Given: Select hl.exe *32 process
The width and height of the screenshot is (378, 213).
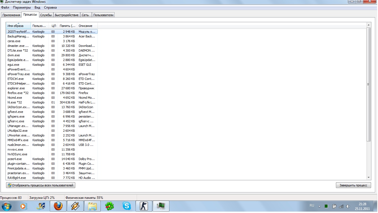Looking at the screenshot, I should coord(52,102).
